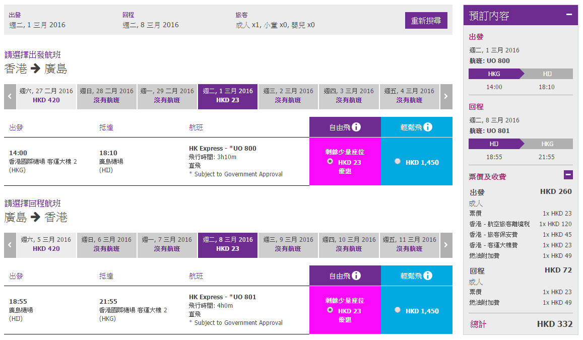The width and height of the screenshot is (583, 340).
Task: Show later return dates with right arrow
Action: tap(446, 245)
